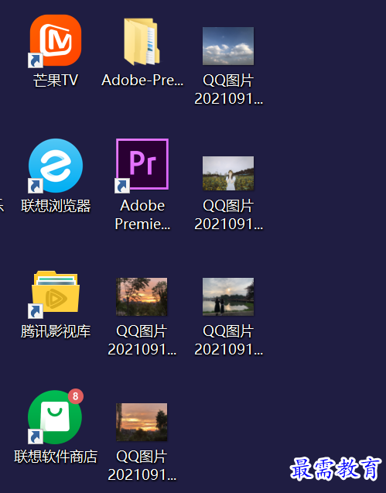This screenshot has width=386, height=493.
Task: Select the QQ图片 thumbnail of two people by lake
Action: 228,297
